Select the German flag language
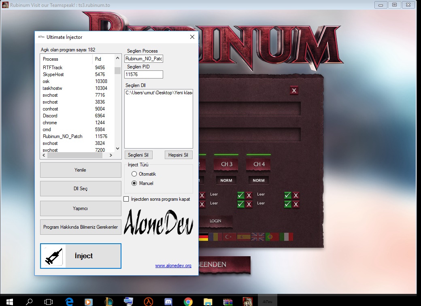This screenshot has height=306, width=421. (x=204, y=237)
